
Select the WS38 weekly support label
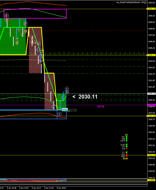point(101,107)
